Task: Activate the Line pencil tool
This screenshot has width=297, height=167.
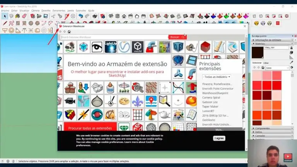Action: [x=5, y=23]
